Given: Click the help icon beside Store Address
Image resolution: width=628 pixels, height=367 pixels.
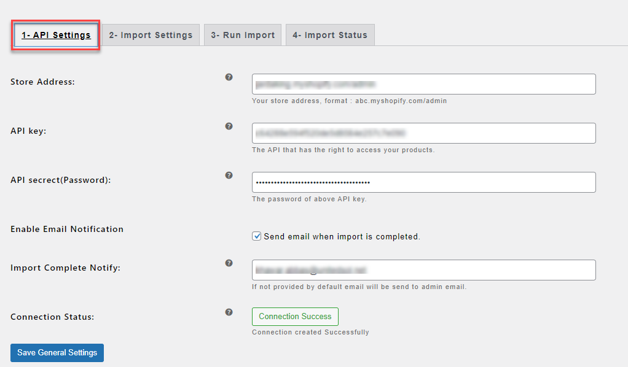Looking at the screenshot, I should tap(229, 77).
